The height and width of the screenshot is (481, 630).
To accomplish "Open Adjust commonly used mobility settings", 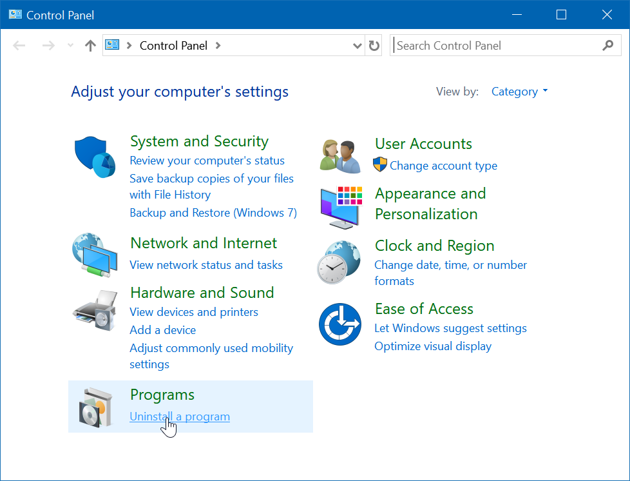I will [x=211, y=356].
